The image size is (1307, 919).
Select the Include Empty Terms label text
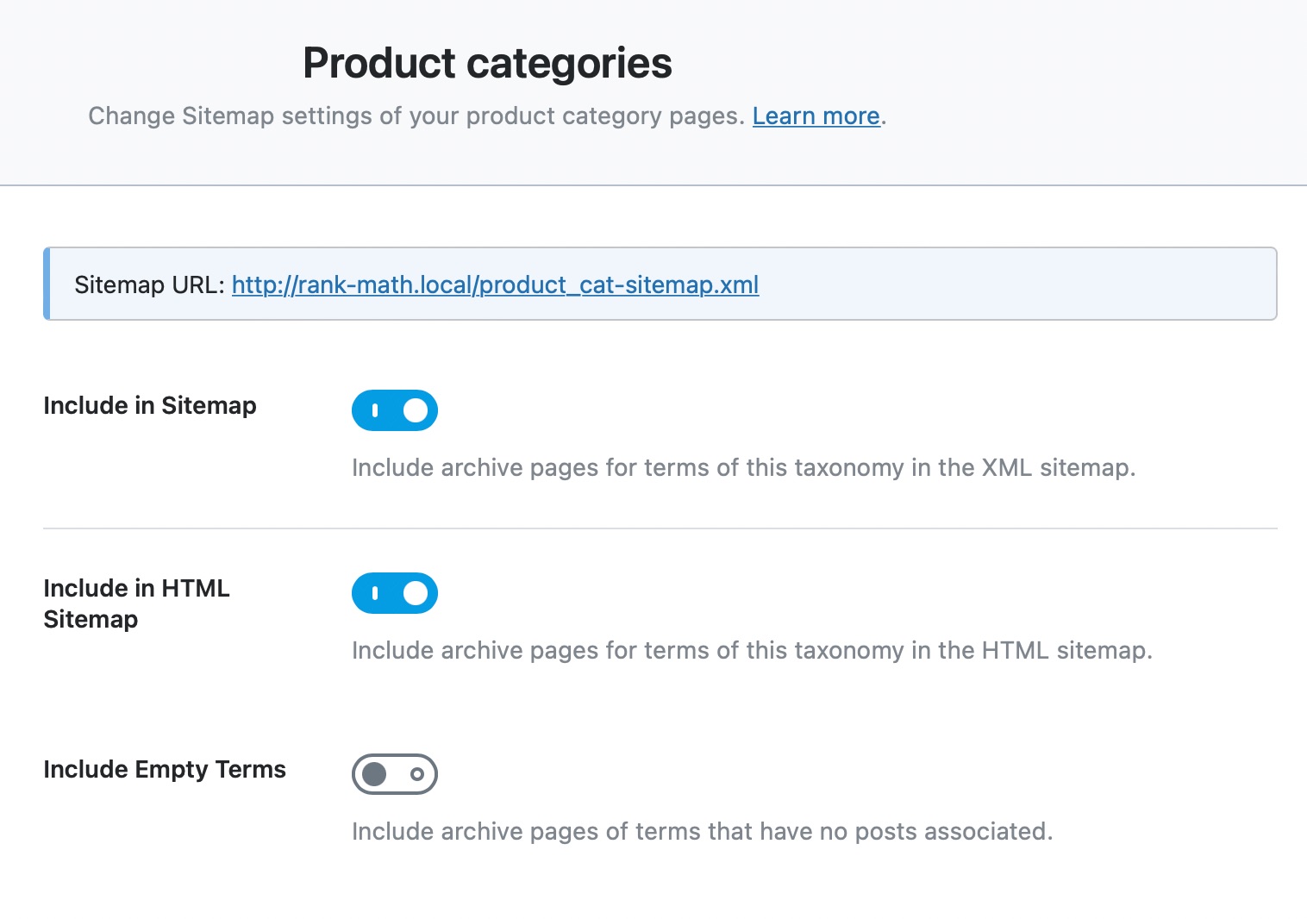(164, 769)
